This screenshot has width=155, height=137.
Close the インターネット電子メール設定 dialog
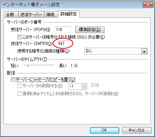click(x=148, y=4)
